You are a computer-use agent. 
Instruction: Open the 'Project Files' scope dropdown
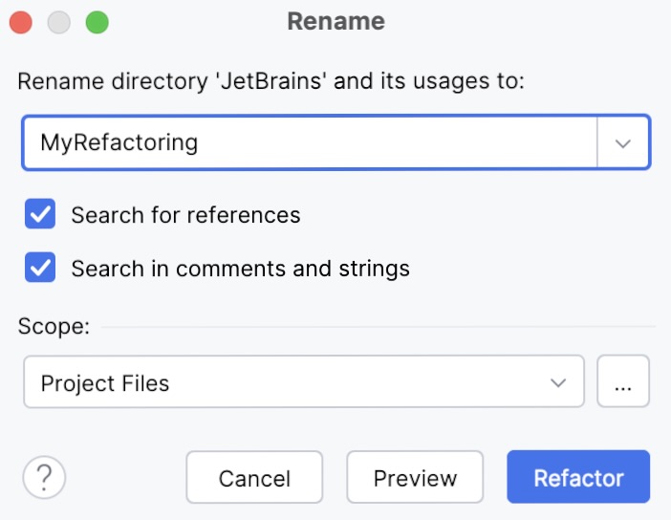tap(303, 382)
